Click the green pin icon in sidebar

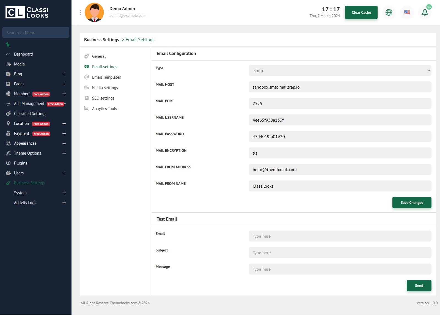8,45
